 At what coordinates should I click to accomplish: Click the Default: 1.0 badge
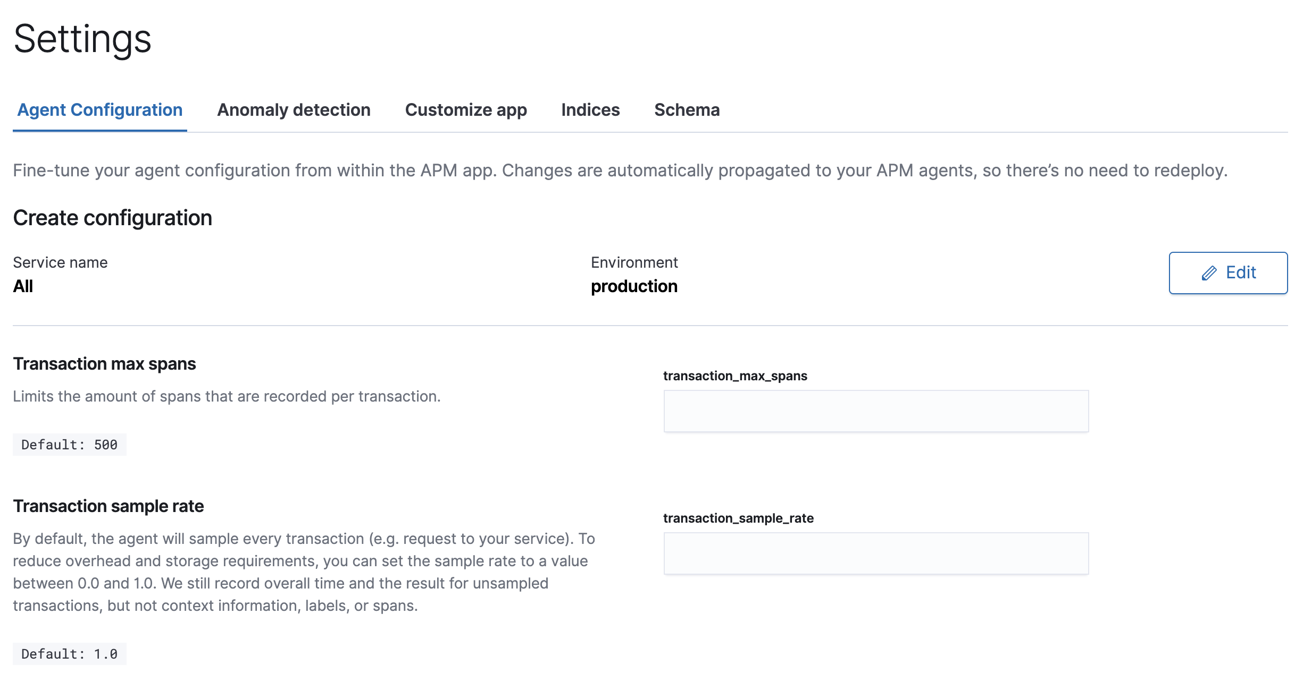(x=69, y=654)
